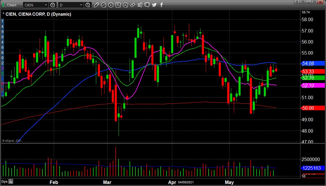The image size is (326, 186).
Task: Click the blue 54.08 price label
Action: (312, 63)
